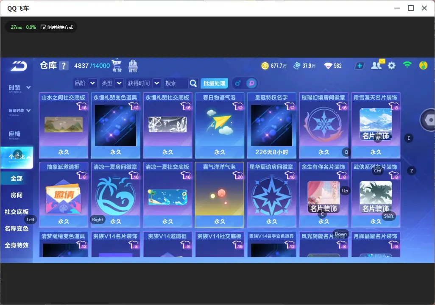The image size is (435, 305).
Task: Select 霜雪漫天名片装饰 item card
Action: 376,125
